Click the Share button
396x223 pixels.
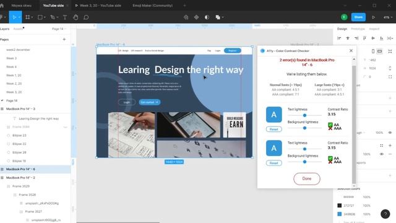358,17
